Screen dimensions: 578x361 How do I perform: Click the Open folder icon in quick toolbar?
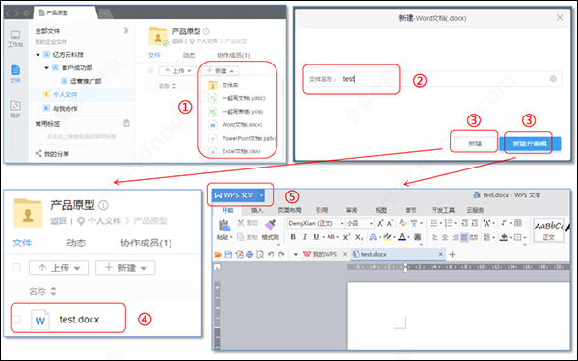(218, 254)
